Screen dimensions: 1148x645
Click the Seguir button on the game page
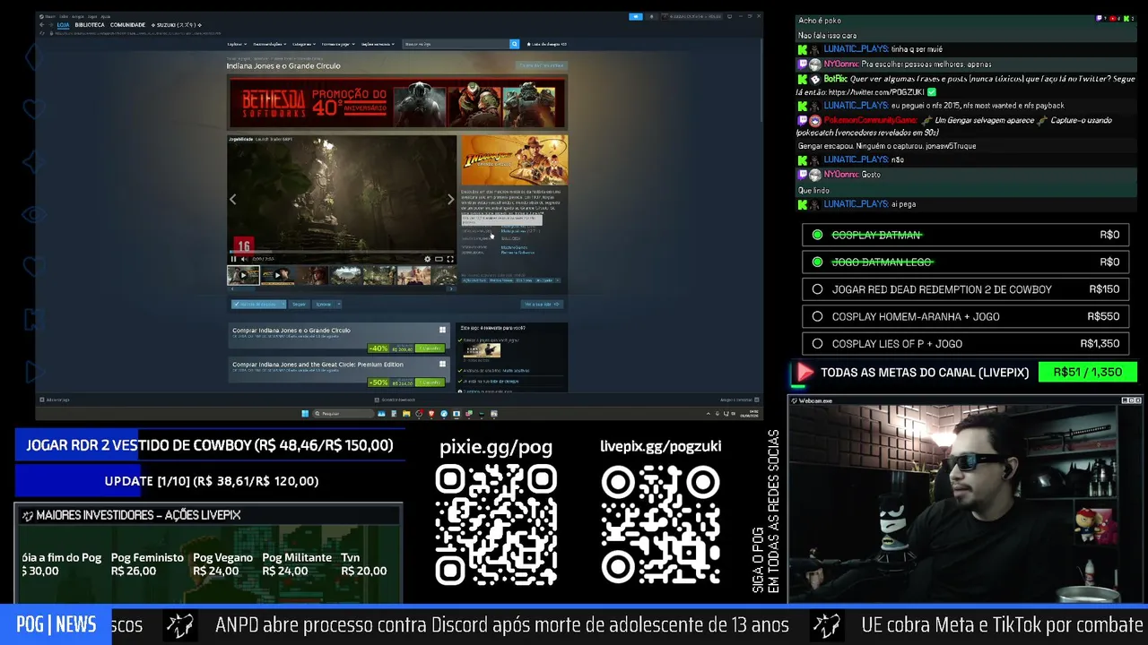tap(299, 305)
